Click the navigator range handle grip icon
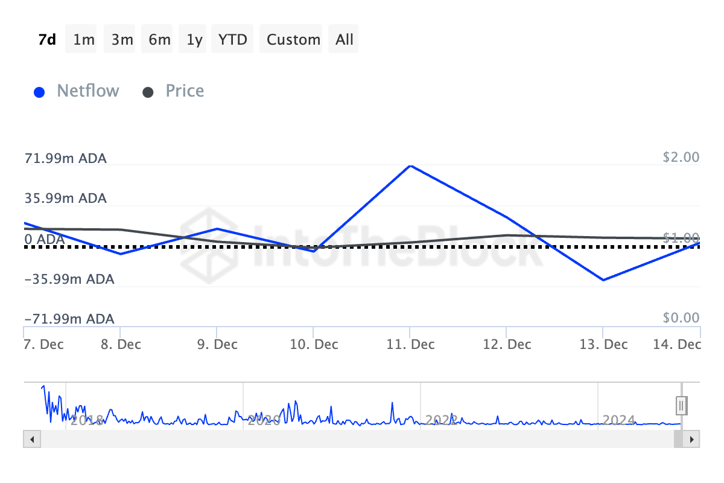Screen dimensions: 724x483 point(681,405)
